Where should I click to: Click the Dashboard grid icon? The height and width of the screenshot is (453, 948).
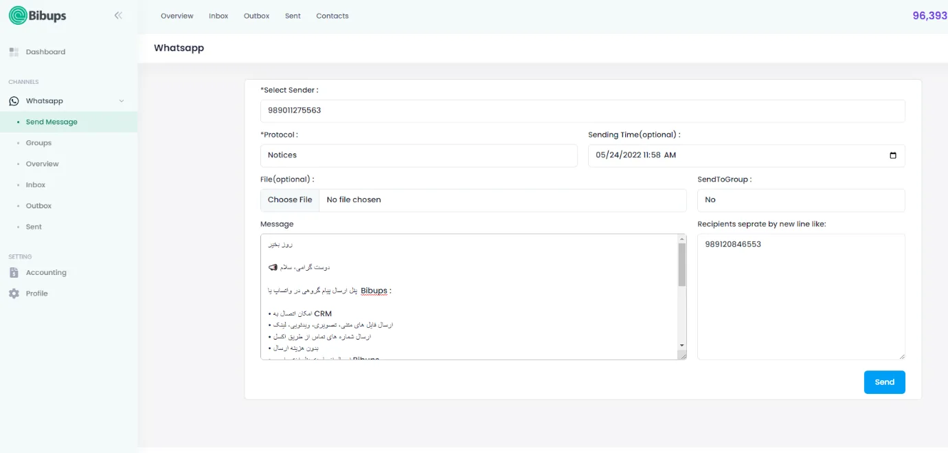coord(14,52)
